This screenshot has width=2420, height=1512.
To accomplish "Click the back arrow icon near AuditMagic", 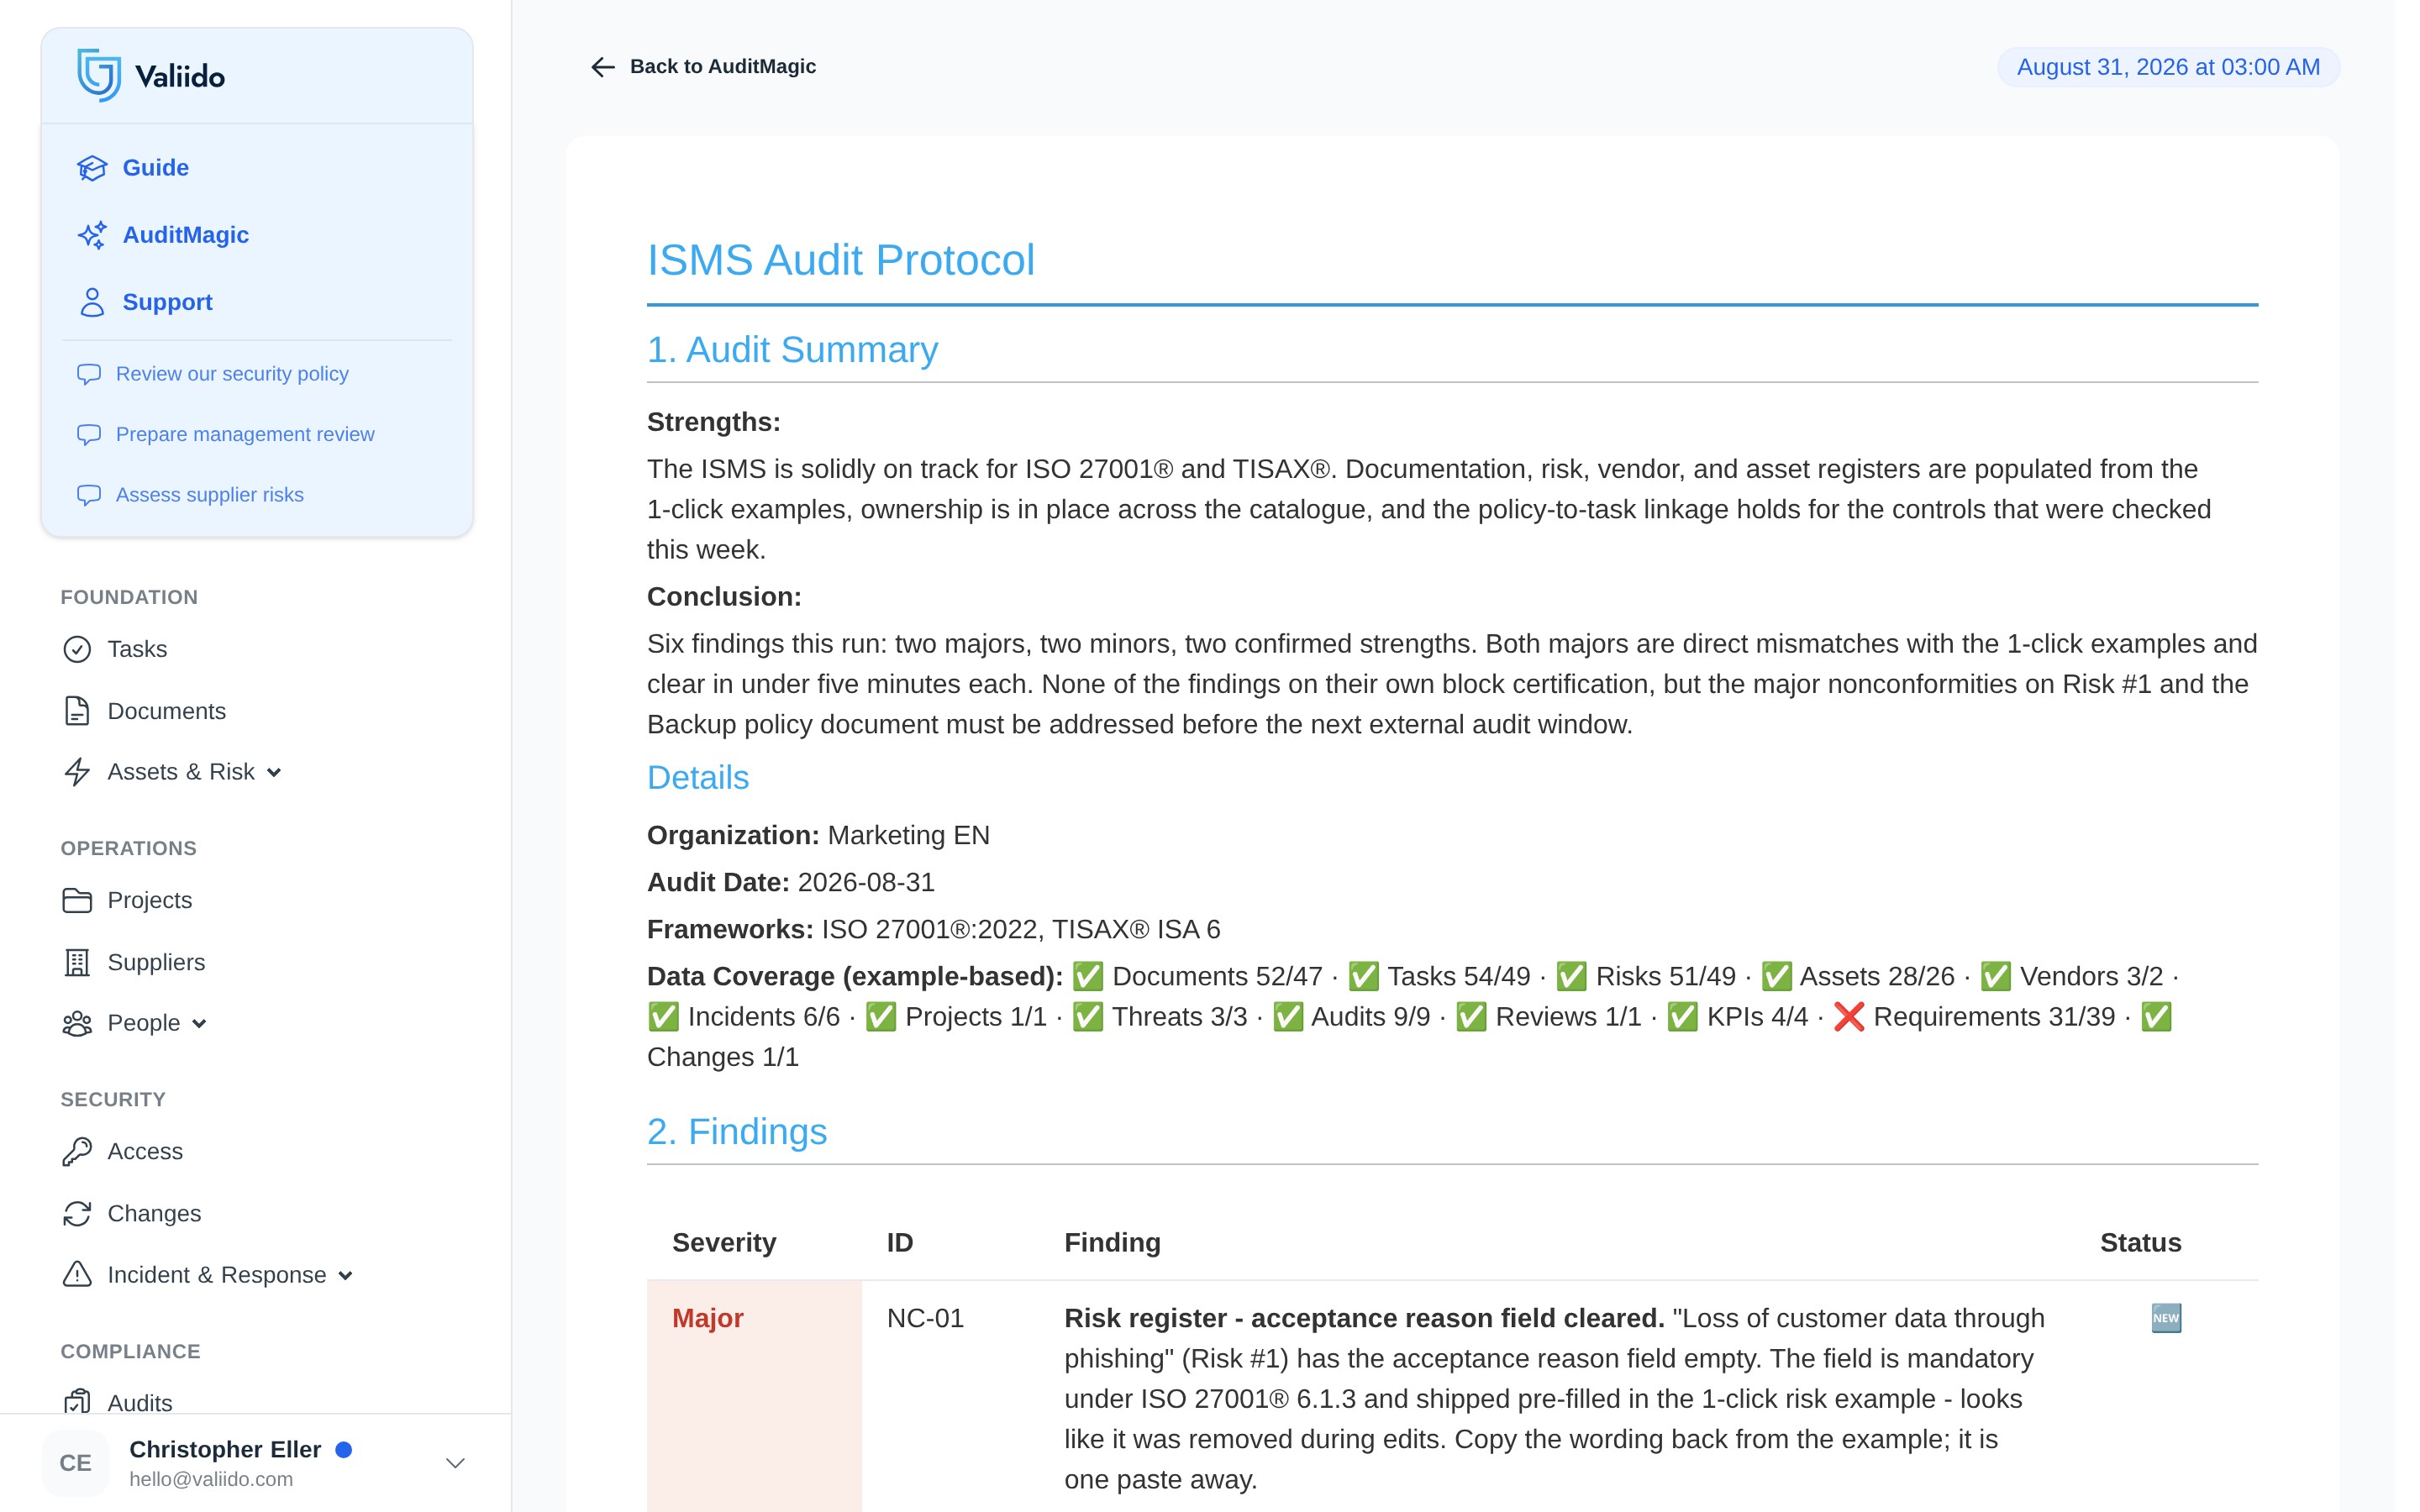I will (603, 67).
